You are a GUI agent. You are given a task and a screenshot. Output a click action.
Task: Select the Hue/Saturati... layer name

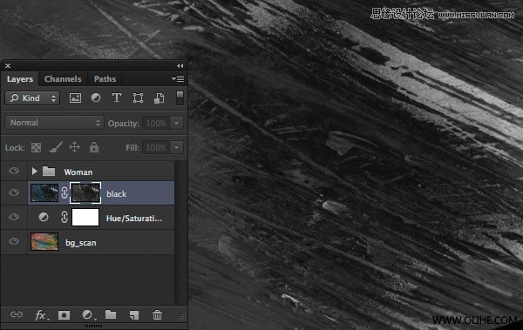(133, 219)
